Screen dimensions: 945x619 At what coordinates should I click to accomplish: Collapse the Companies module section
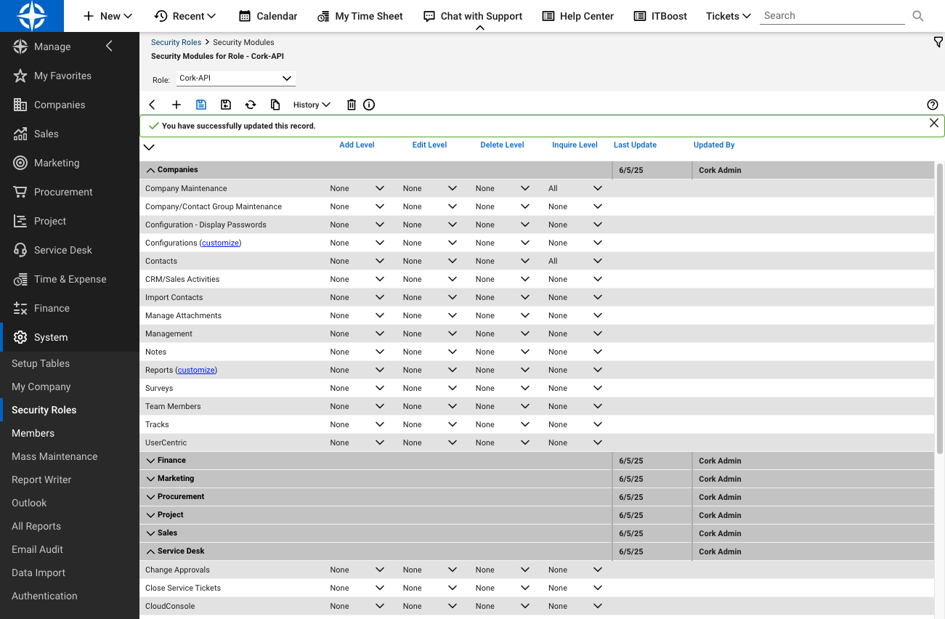click(x=151, y=170)
